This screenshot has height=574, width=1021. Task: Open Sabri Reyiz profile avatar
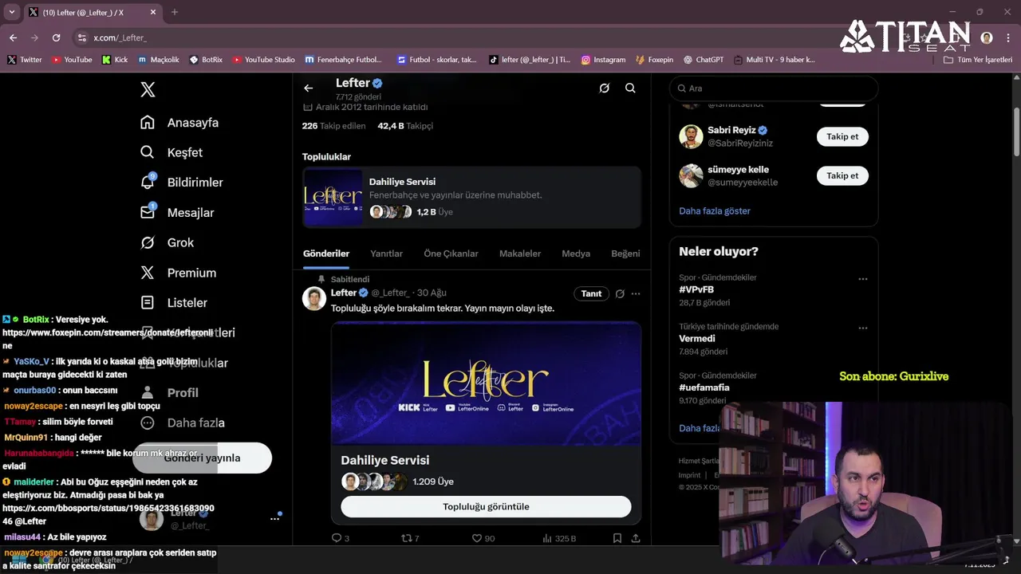click(x=691, y=136)
